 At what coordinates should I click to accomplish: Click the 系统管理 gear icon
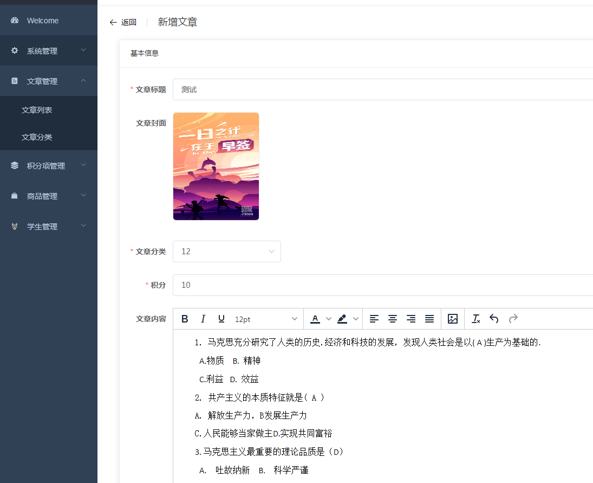click(15, 51)
